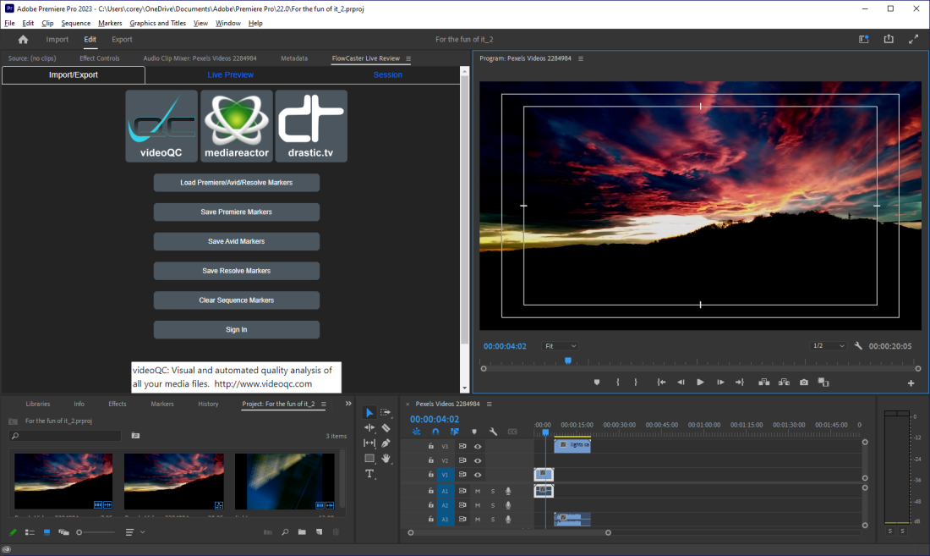
Task: Open the Pexels Videos 2284984 timeline panel menu
Action: point(490,404)
